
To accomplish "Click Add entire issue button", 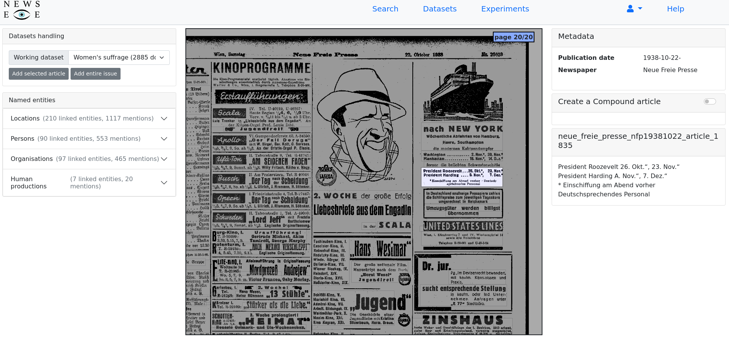I will tap(95, 74).
